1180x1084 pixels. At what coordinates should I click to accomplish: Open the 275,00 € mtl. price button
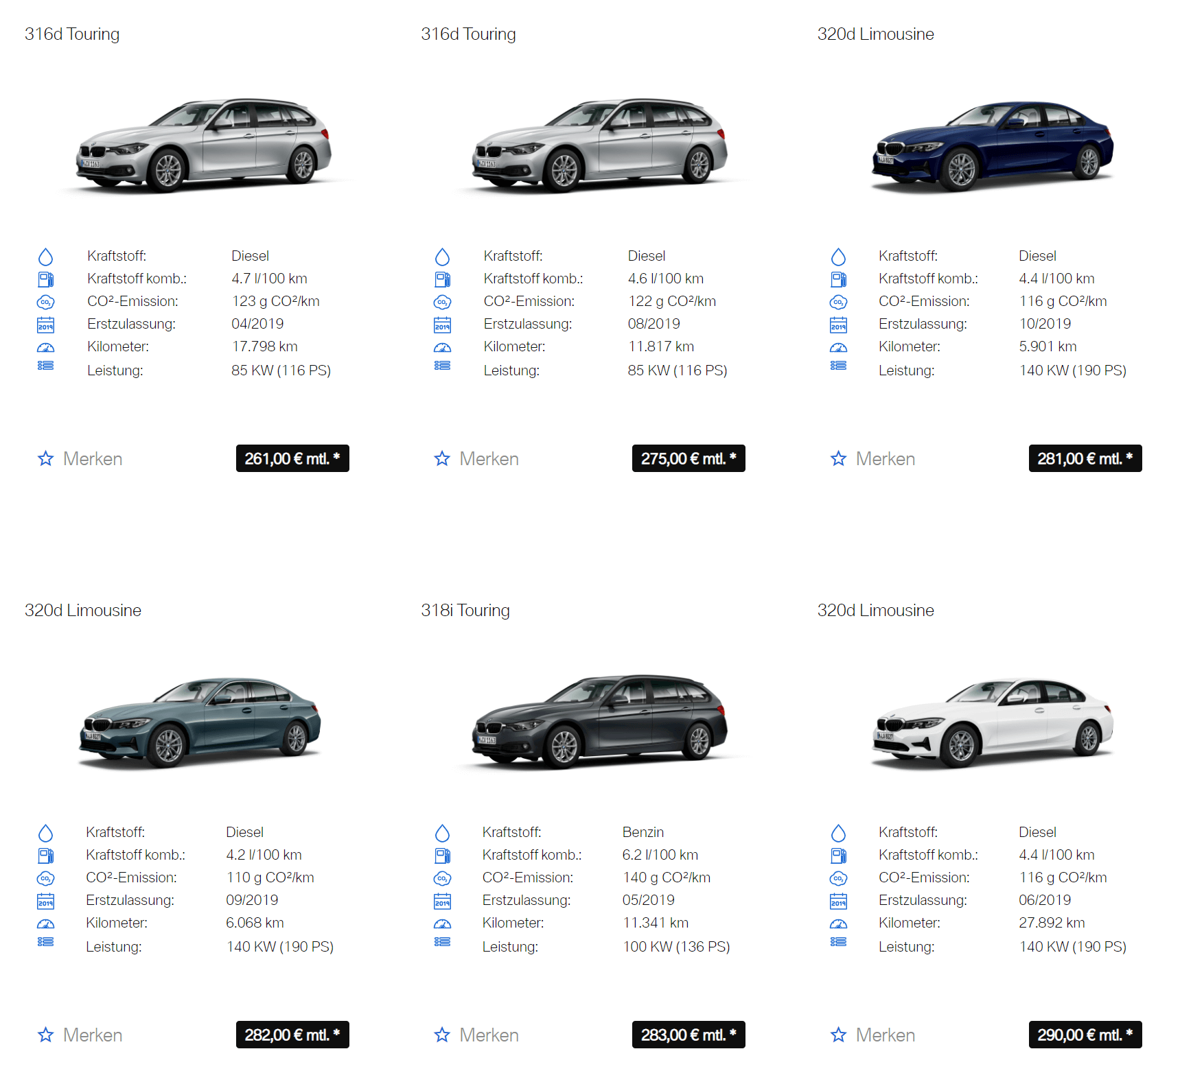tap(689, 458)
